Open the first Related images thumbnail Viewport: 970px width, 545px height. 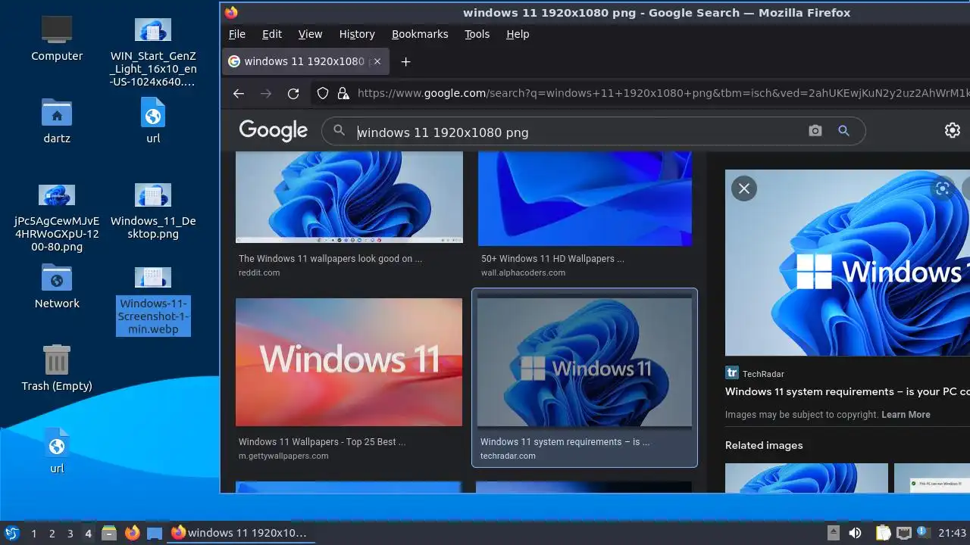pos(806,478)
